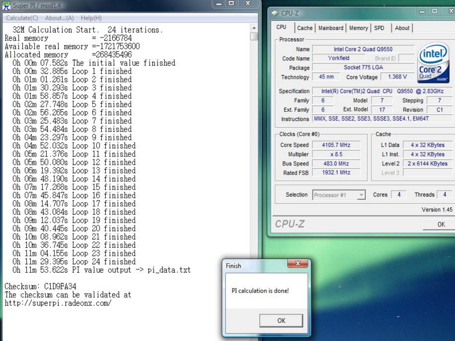Click OK in the Finish dialog

(281, 321)
